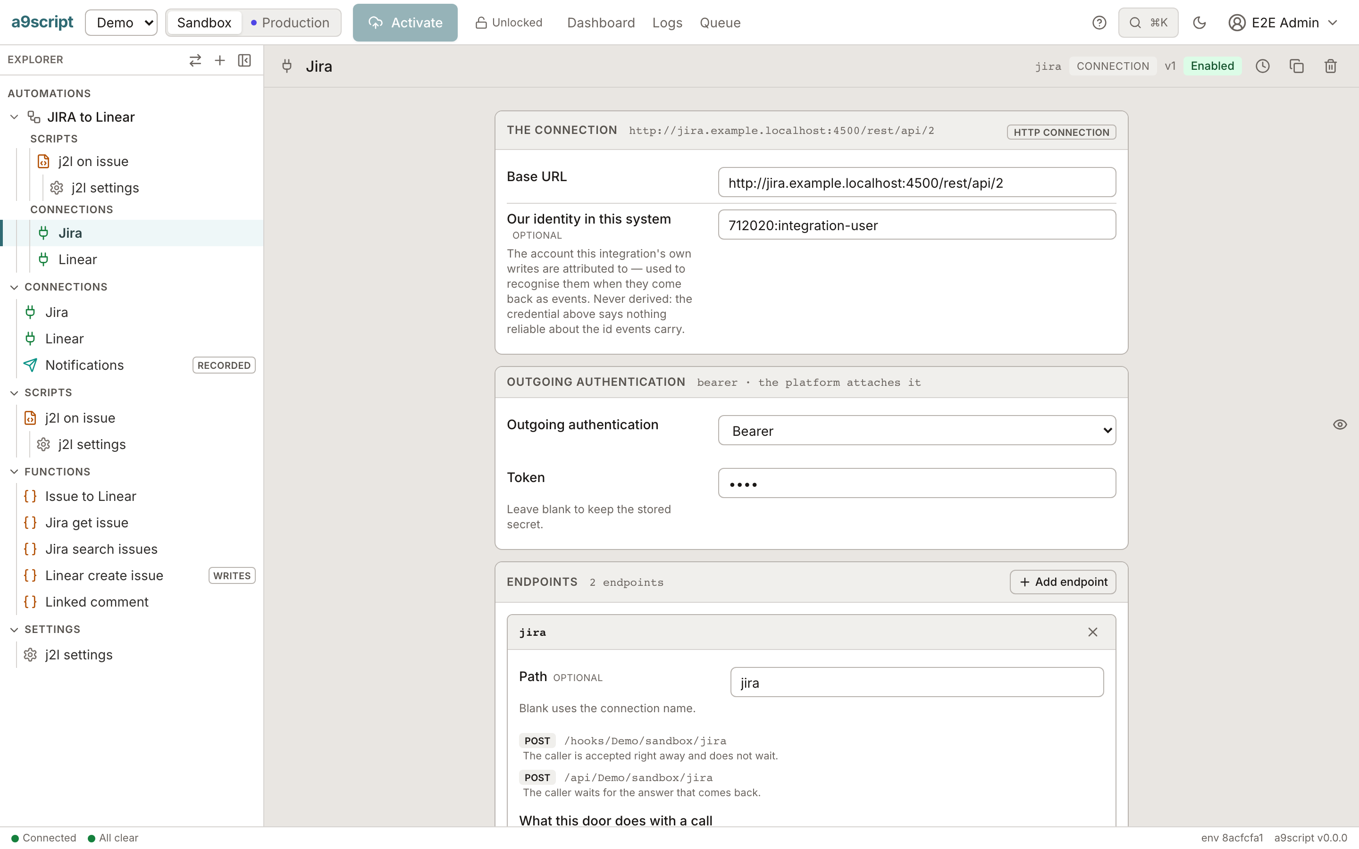Open the search ⌘K box

coord(1148,23)
